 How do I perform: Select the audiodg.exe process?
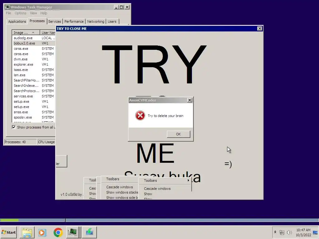click(34, 38)
